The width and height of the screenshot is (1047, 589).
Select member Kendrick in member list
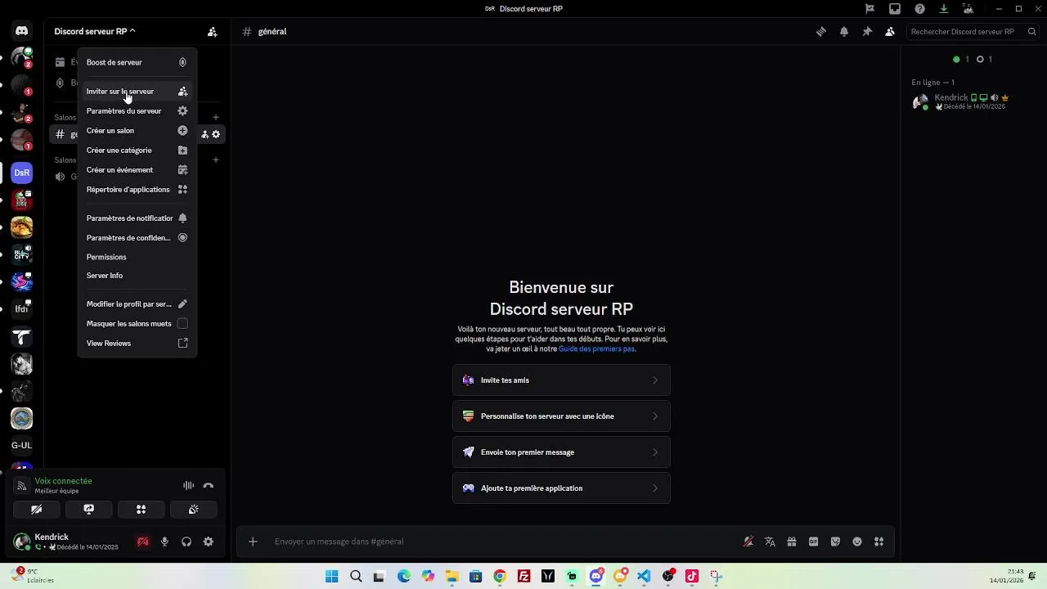pyautogui.click(x=973, y=101)
